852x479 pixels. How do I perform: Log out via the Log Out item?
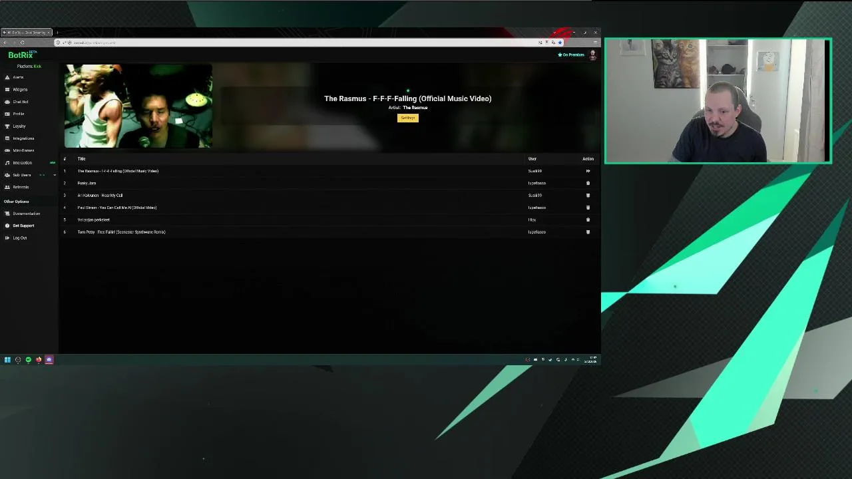[x=19, y=238]
